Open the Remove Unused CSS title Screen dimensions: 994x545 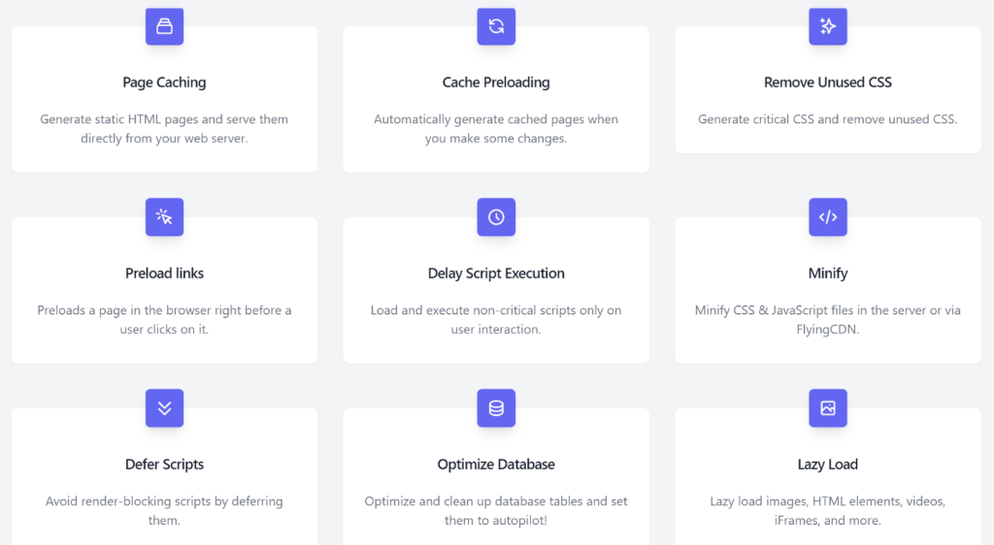coord(827,82)
